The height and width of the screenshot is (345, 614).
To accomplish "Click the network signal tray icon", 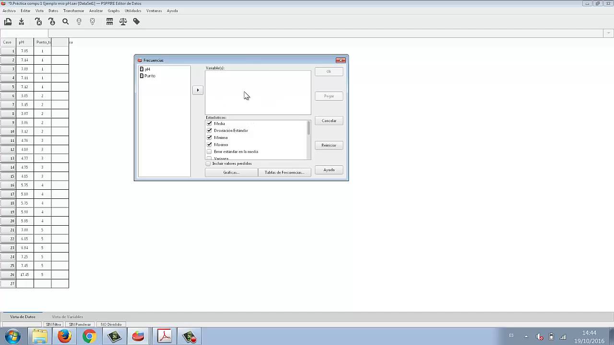I will pos(563,336).
